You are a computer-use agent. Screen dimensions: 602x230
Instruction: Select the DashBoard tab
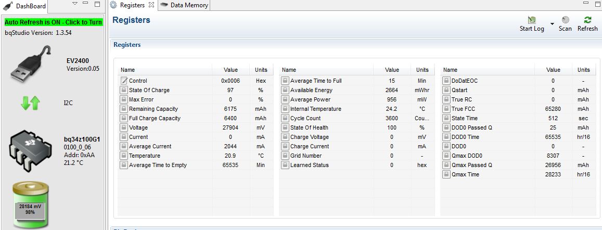pyautogui.click(x=26, y=6)
